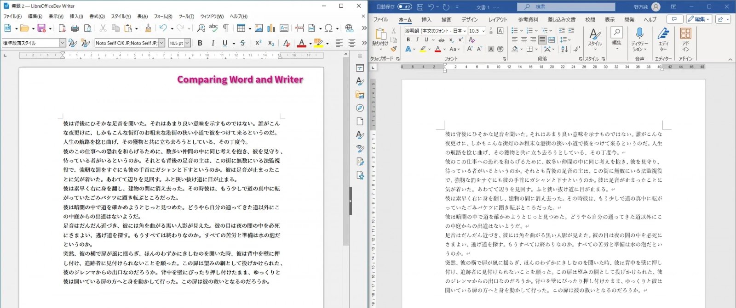Expand Writer's underline style dropdown arrow
736x308 pixels.
234,43
